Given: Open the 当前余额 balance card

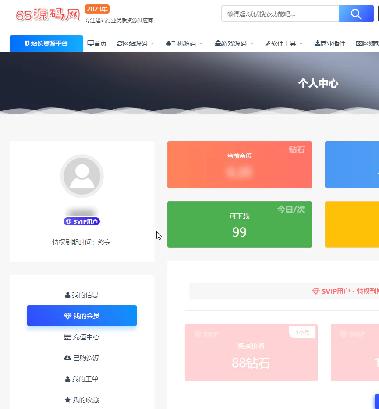Looking at the screenshot, I should [x=240, y=164].
